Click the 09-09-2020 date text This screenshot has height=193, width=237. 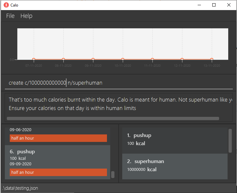20,164
